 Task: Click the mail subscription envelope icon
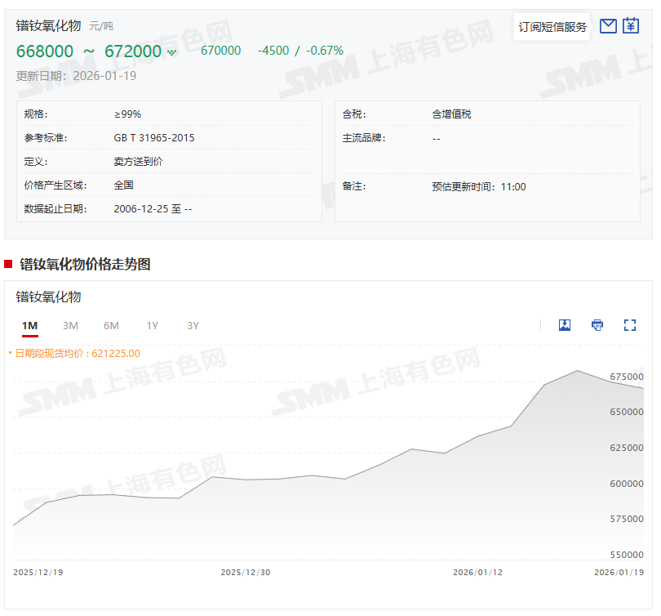pyautogui.click(x=607, y=26)
